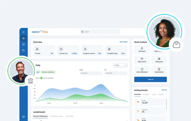Open the Subscription quick action
Viewport: 191px width, 121px height.
click(159, 70)
